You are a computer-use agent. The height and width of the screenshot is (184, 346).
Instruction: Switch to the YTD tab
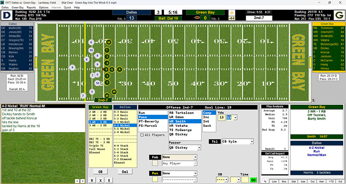[x=331, y=181]
